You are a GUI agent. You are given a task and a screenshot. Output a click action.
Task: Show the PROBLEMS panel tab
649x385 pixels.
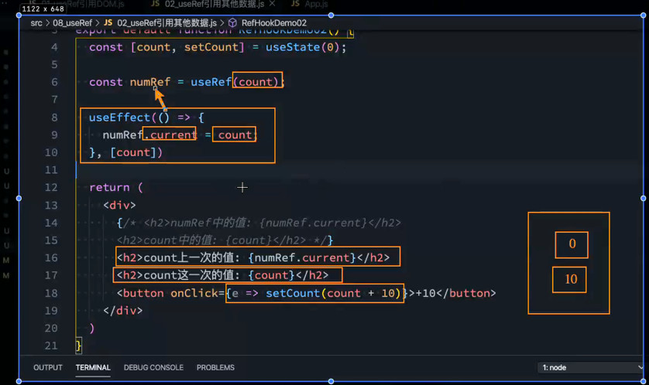pos(215,367)
